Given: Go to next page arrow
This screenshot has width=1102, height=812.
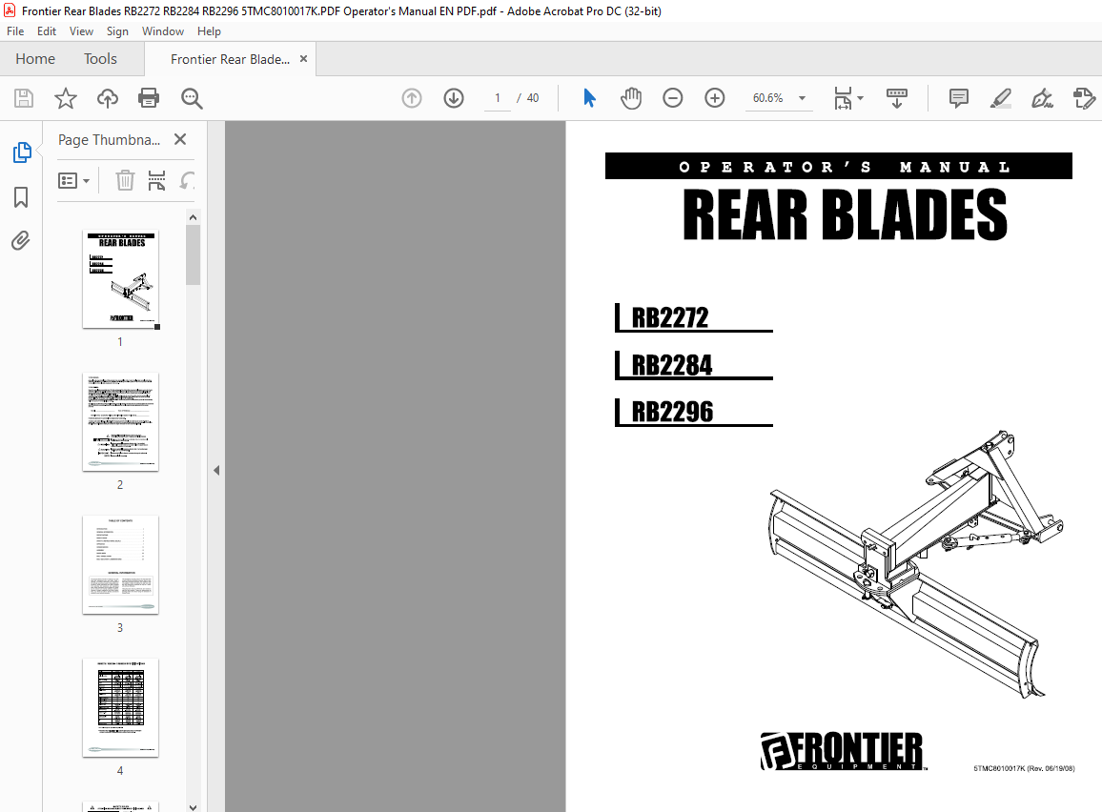Looking at the screenshot, I should (x=454, y=98).
